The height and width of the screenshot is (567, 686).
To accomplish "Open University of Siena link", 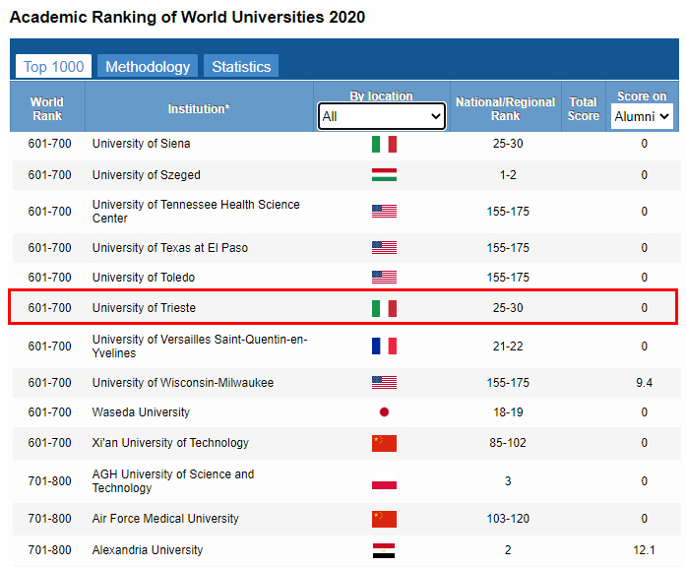I will (142, 144).
